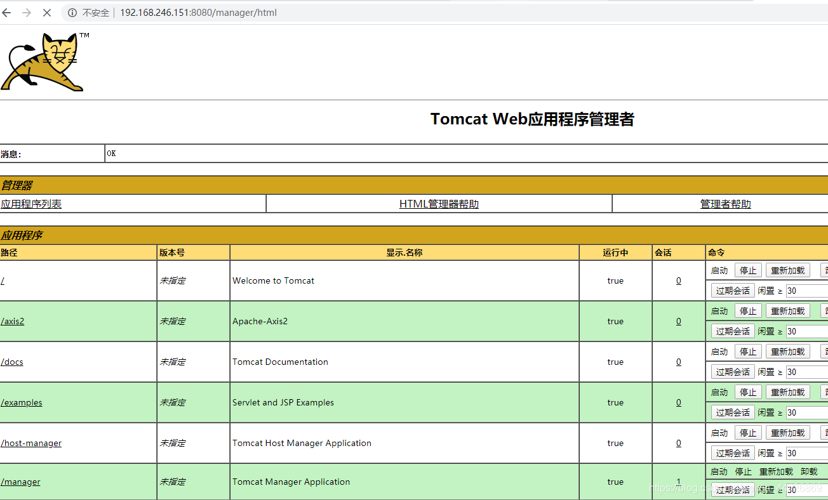828x500 pixels.
Task: Stop the /host-manager application
Action: (x=748, y=433)
